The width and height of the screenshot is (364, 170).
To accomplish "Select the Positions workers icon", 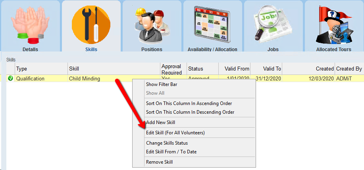I will tap(152, 25).
